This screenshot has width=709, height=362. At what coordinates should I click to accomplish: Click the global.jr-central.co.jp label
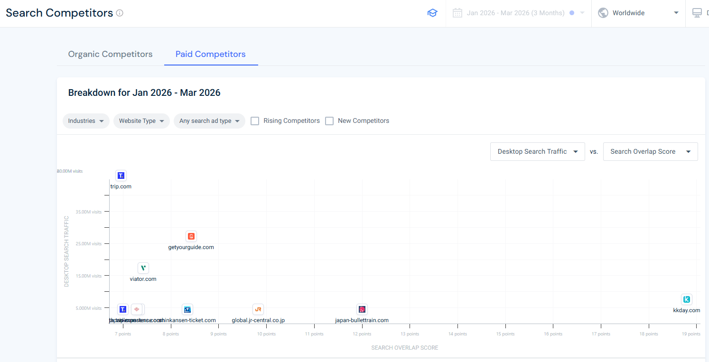258,320
